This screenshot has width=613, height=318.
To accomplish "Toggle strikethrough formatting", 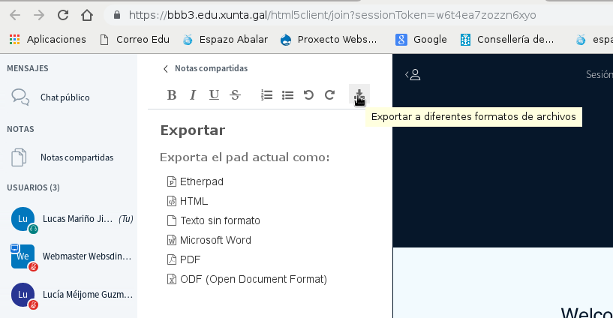I will [x=235, y=95].
